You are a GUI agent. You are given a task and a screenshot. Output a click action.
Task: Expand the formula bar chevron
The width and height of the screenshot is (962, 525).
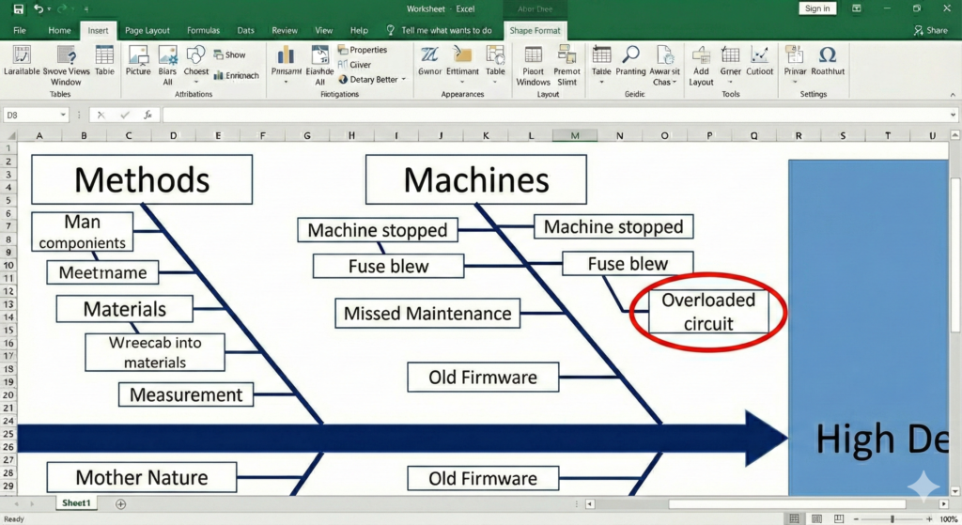pyautogui.click(x=954, y=115)
